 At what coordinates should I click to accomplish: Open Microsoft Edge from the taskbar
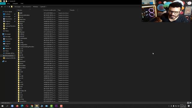point(22,106)
